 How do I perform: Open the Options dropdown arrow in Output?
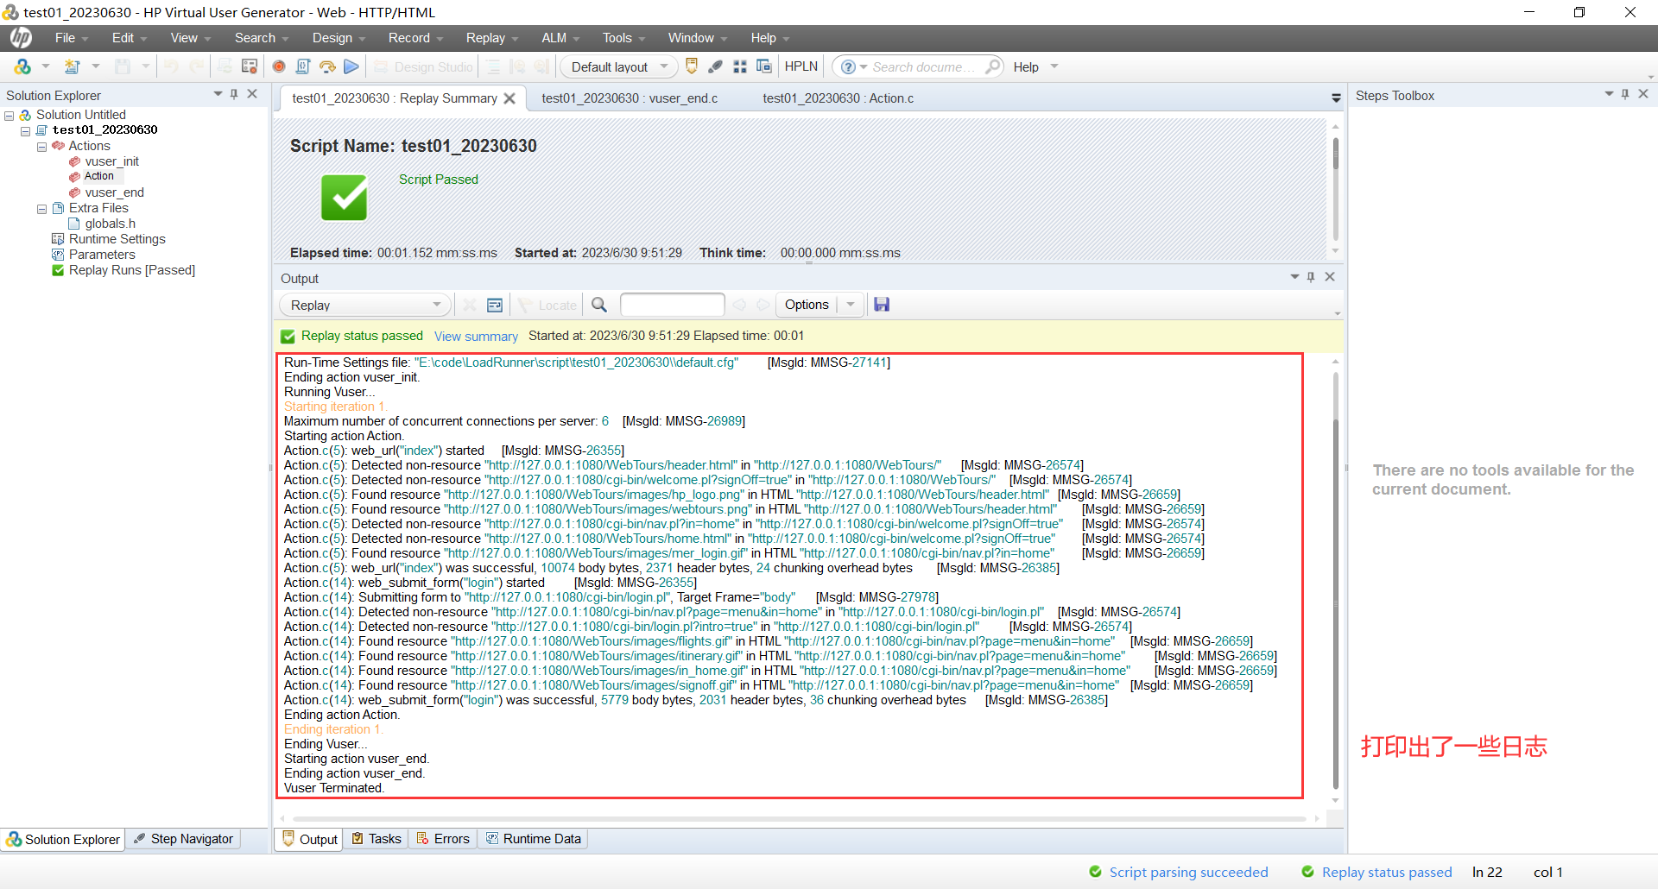tap(851, 305)
